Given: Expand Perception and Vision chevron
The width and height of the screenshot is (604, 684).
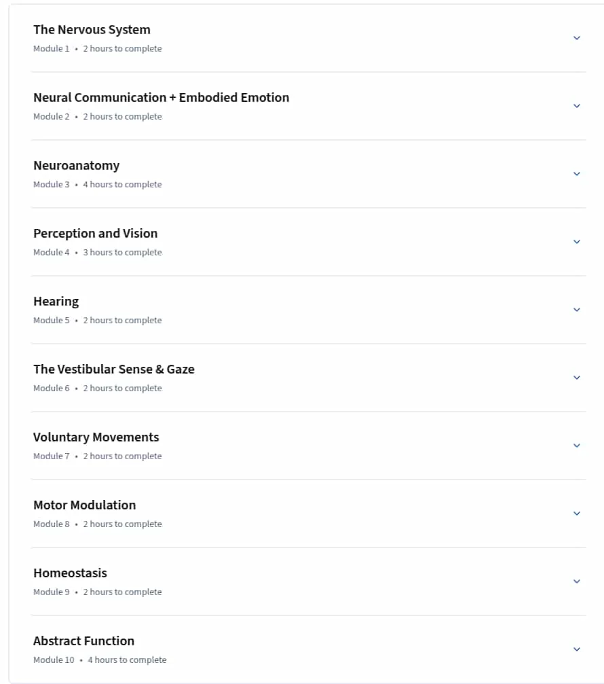Looking at the screenshot, I should [577, 242].
